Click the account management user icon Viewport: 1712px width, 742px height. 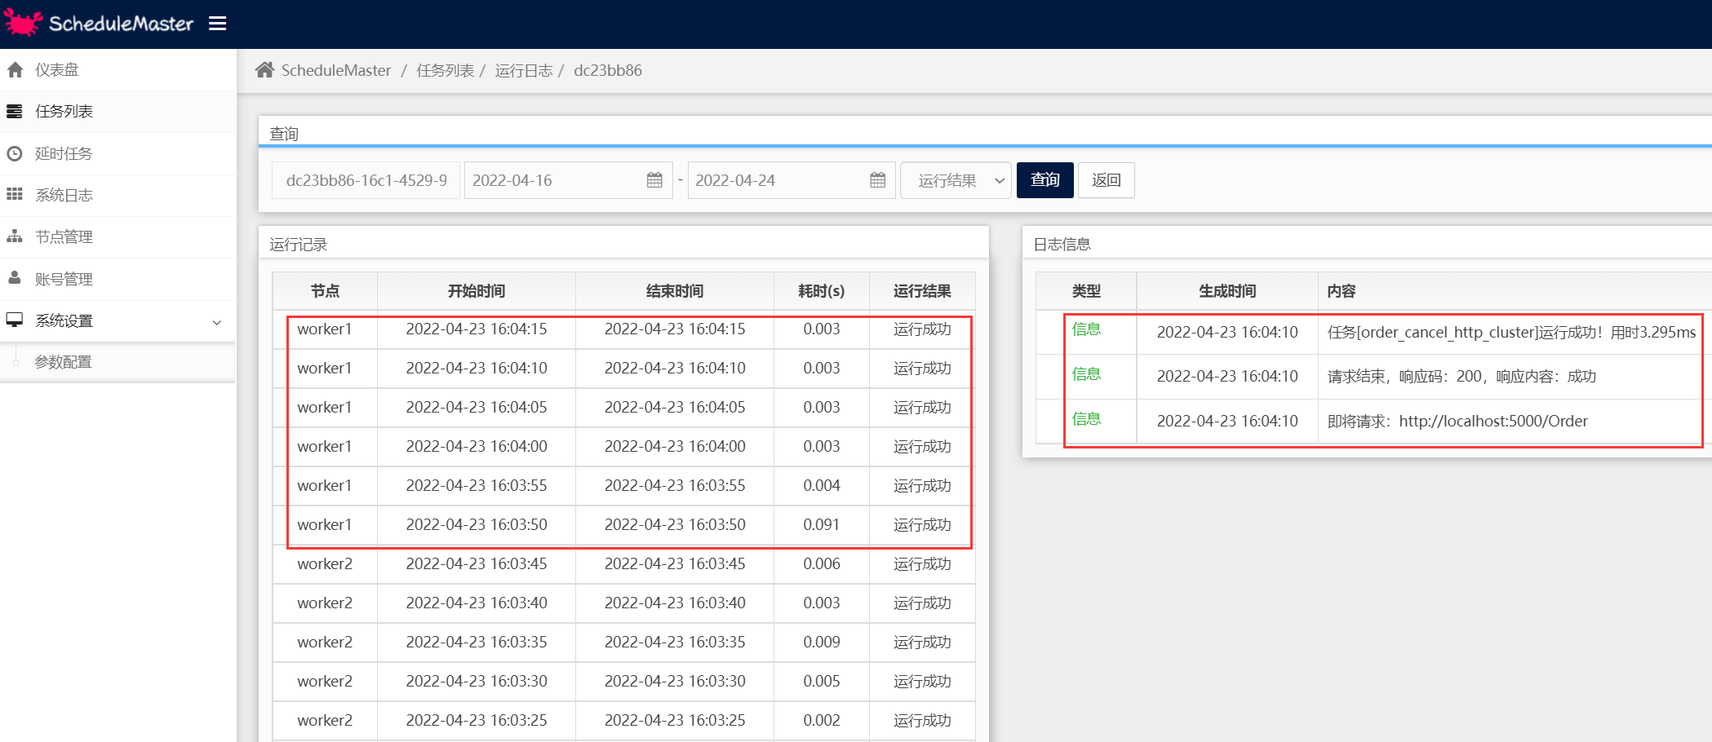tap(15, 278)
